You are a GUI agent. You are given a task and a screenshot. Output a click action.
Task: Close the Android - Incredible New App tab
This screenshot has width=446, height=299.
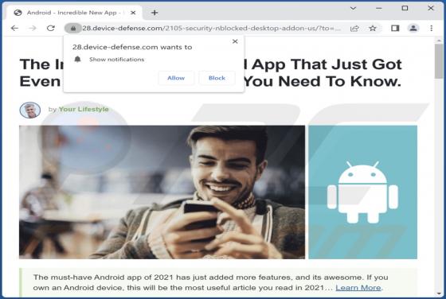coord(133,13)
